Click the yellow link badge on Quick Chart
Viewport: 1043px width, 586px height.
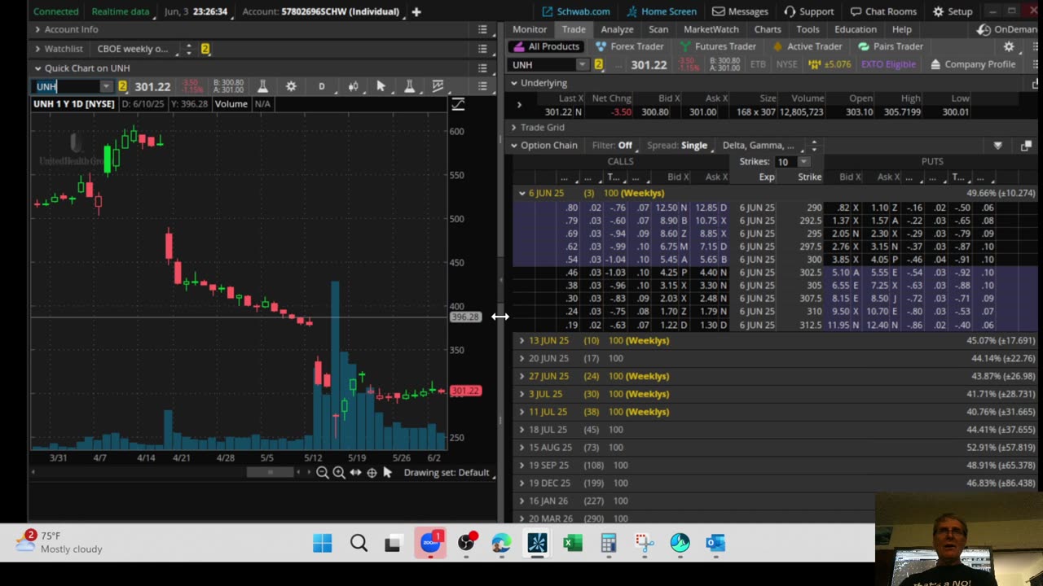(x=122, y=86)
